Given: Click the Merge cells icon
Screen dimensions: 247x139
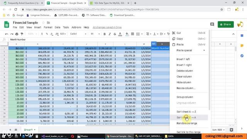Looking at the screenshot, I should tap(138, 34).
